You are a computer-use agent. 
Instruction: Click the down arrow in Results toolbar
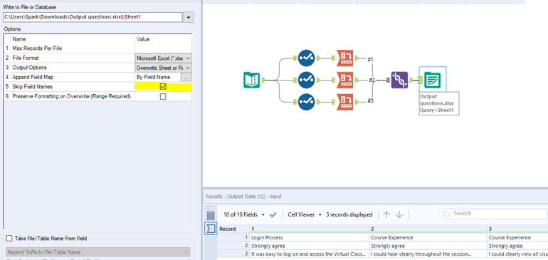click(399, 214)
